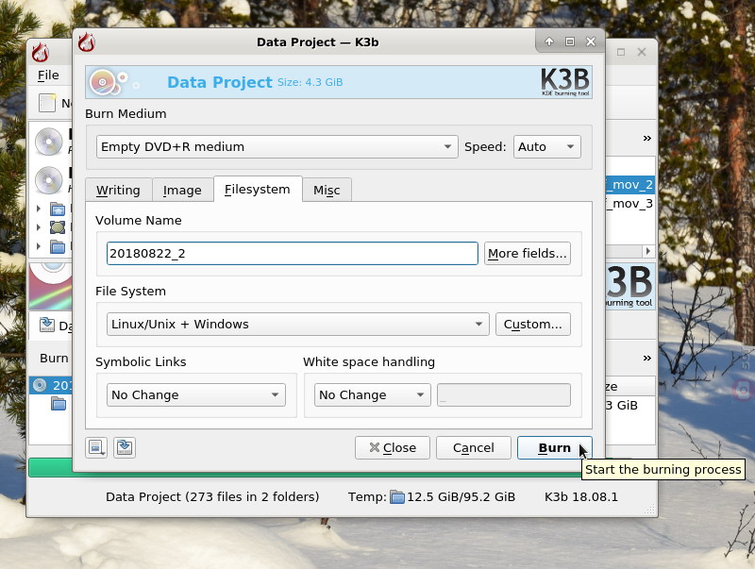The width and height of the screenshot is (755, 569).
Task: Open the File System combo box
Action: click(x=297, y=324)
